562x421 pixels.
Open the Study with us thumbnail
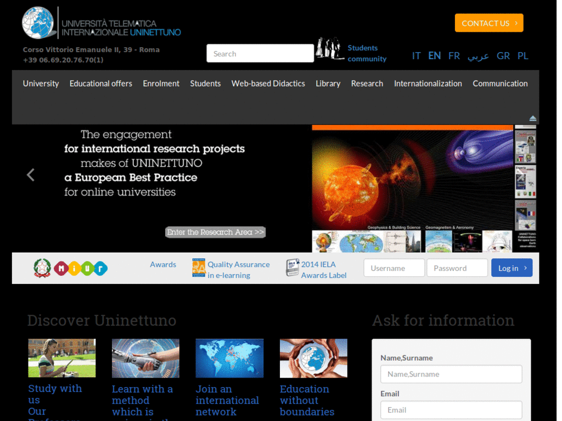[62, 358]
